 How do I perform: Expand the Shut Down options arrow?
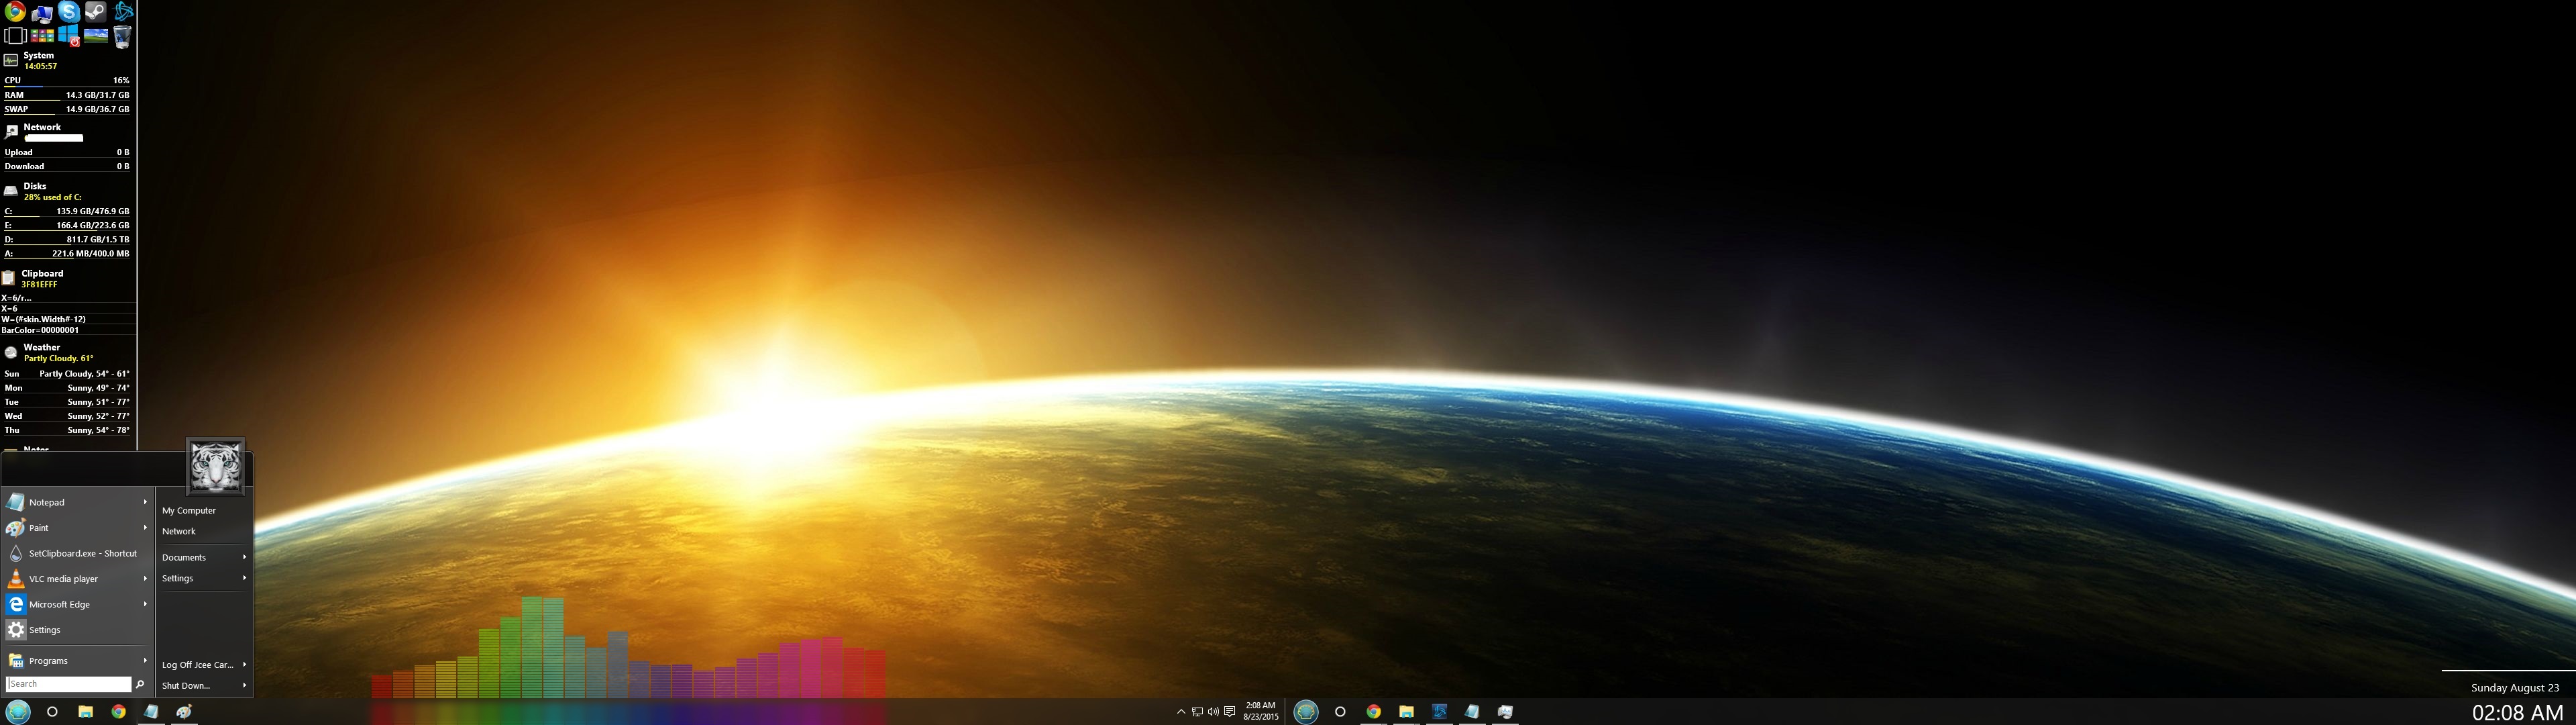(x=244, y=686)
